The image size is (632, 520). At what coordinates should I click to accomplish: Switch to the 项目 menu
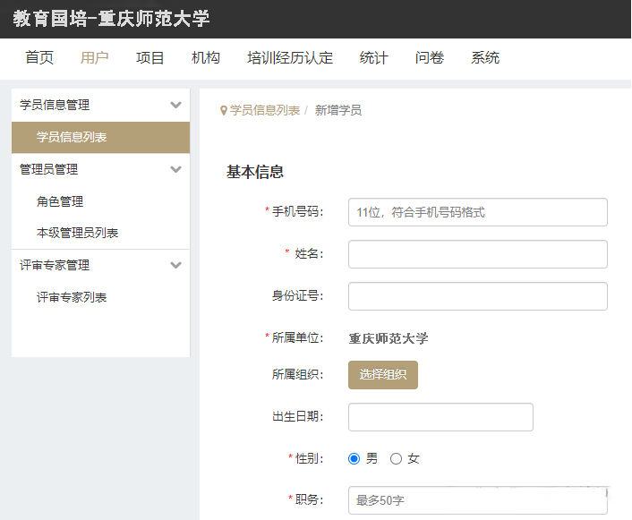point(150,58)
